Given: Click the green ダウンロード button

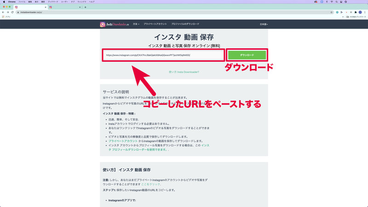Looking at the screenshot, I should click(x=247, y=55).
